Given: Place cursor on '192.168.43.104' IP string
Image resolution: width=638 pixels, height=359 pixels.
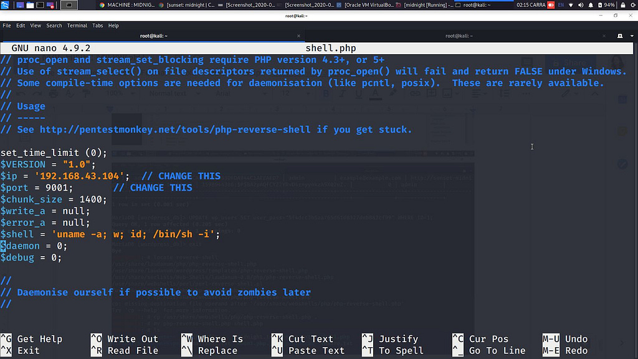Looking at the screenshot, I should [x=79, y=176].
